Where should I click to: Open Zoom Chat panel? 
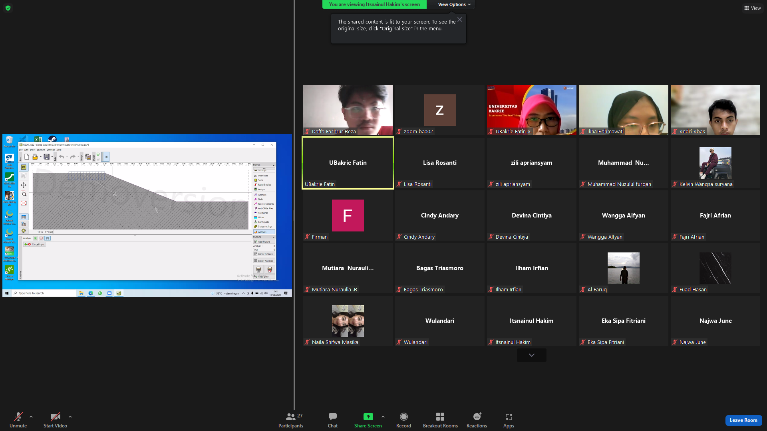click(333, 420)
